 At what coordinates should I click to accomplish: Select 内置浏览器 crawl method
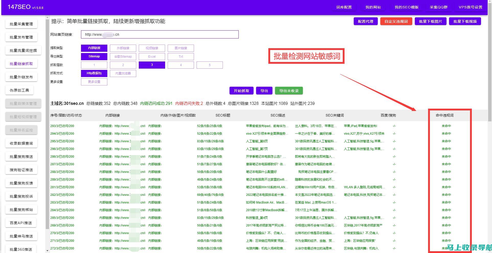[123, 73]
